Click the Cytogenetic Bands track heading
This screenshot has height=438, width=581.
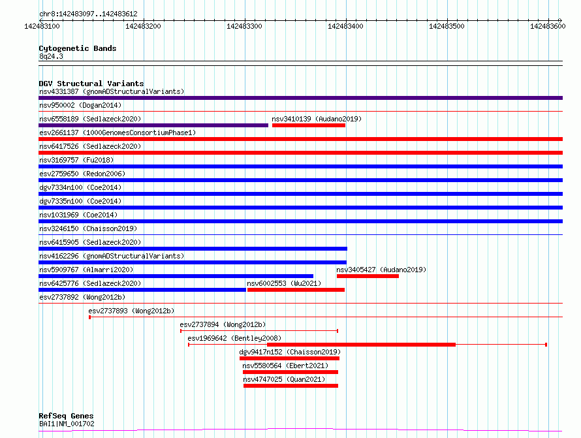coord(78,48)
